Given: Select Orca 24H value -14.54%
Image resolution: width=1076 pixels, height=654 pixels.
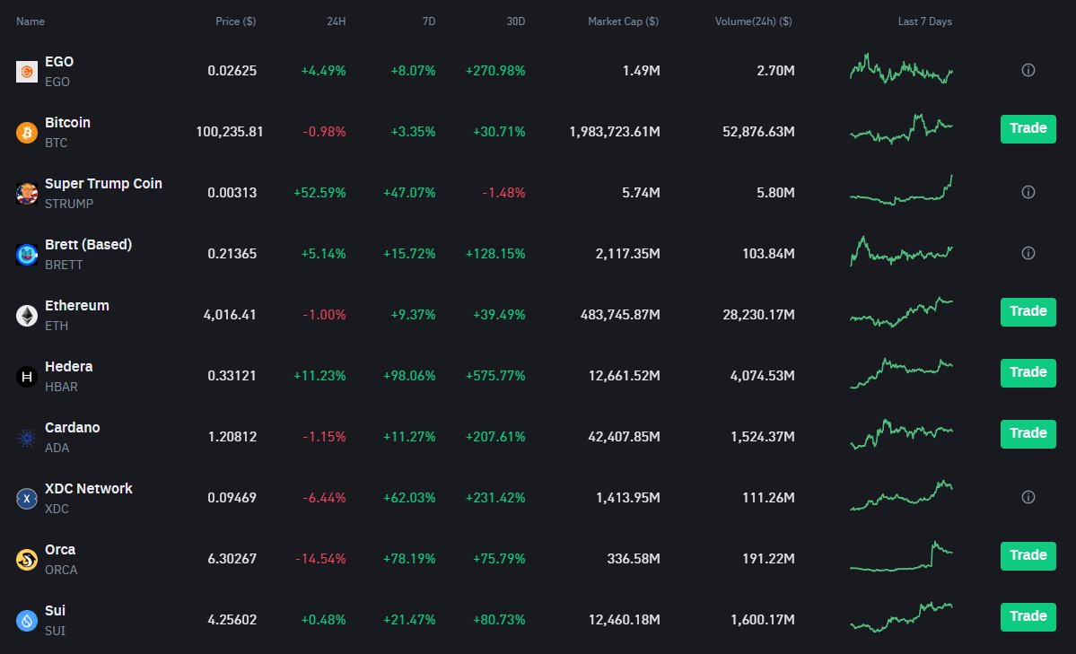Looking at the screenshot, I should [x=320, y=559].
